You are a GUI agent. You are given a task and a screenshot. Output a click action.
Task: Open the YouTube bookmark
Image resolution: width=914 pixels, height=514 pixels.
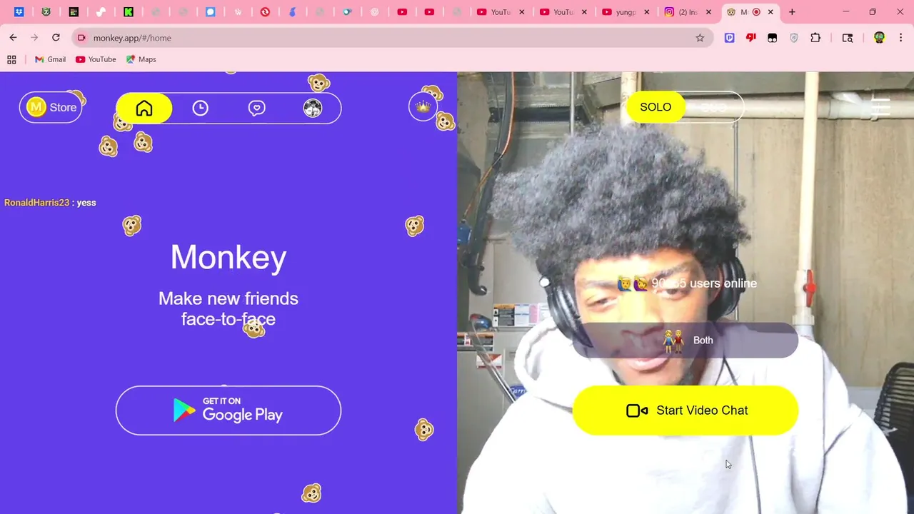pos(96,59)
